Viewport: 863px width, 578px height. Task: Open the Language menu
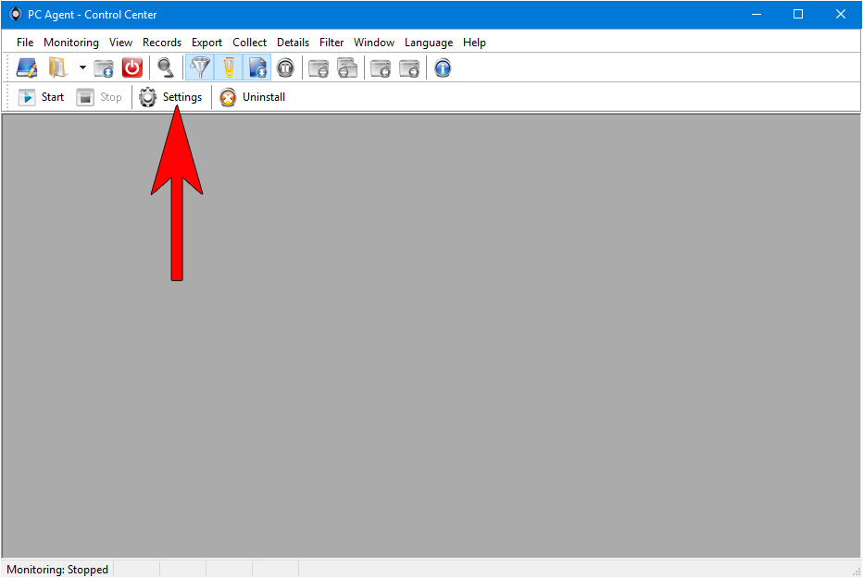tap(429, 43)
